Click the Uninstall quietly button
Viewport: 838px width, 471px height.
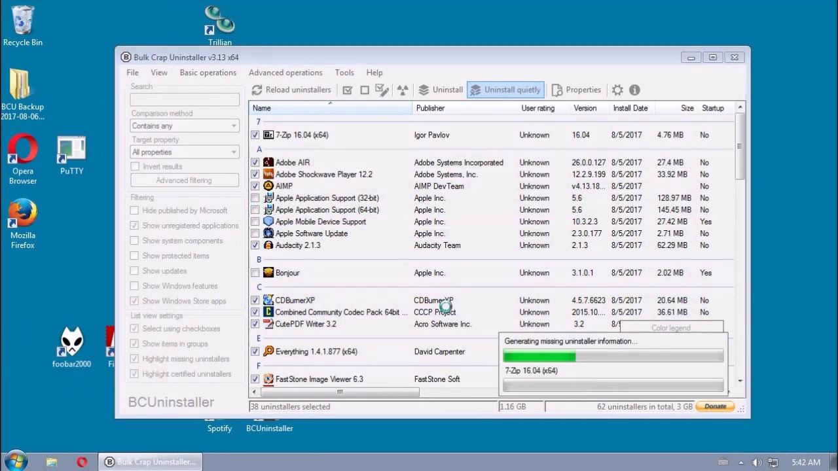[505, 90]
